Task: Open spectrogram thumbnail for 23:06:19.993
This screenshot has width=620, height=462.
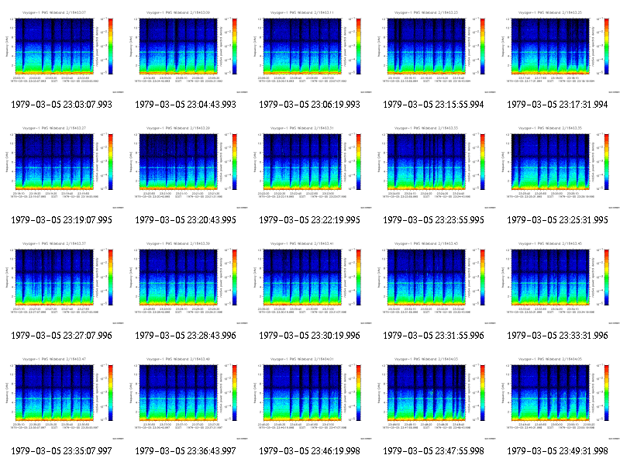Action: click(310, 52)
